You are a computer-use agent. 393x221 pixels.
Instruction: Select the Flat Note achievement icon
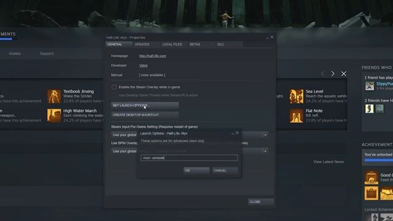coord(297,115)
